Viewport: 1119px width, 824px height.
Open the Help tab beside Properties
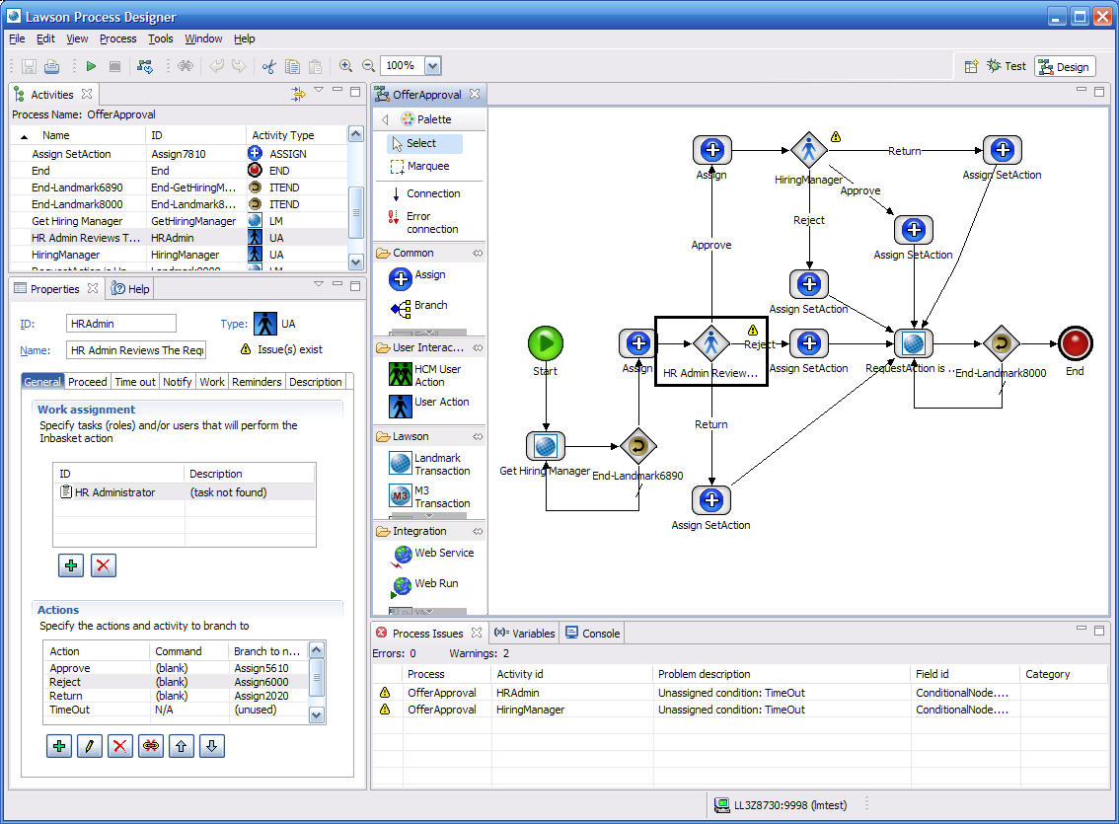[130, 289]
